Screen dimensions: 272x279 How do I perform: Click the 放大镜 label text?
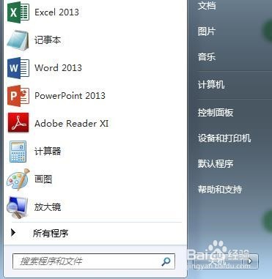click(x=48, y=207)
